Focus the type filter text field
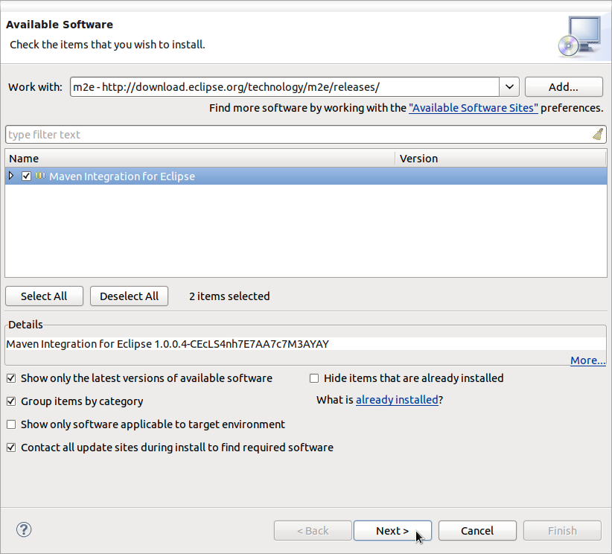Image resolution: width=612 pixels, height=554 pixels. tap(298, 135)
